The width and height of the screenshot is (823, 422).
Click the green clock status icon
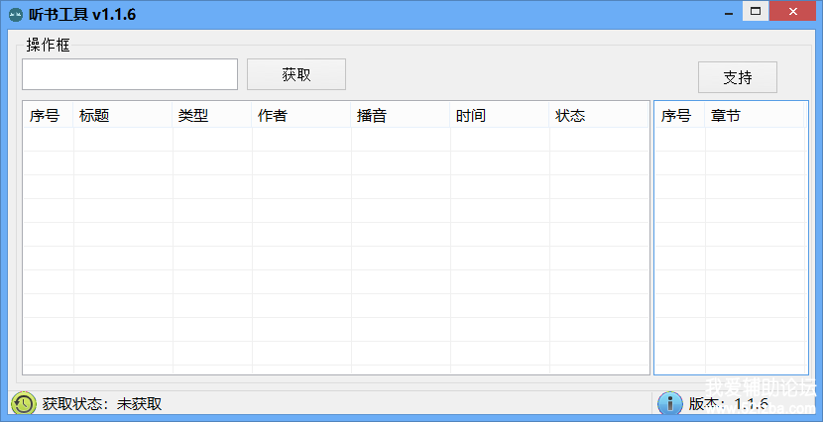pos(24,403)
